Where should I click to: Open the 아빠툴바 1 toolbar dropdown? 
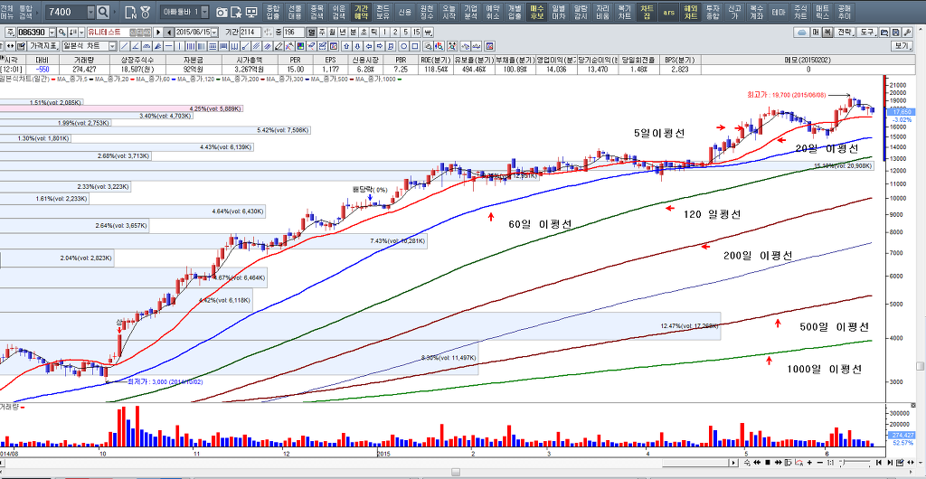coord(203,12)
